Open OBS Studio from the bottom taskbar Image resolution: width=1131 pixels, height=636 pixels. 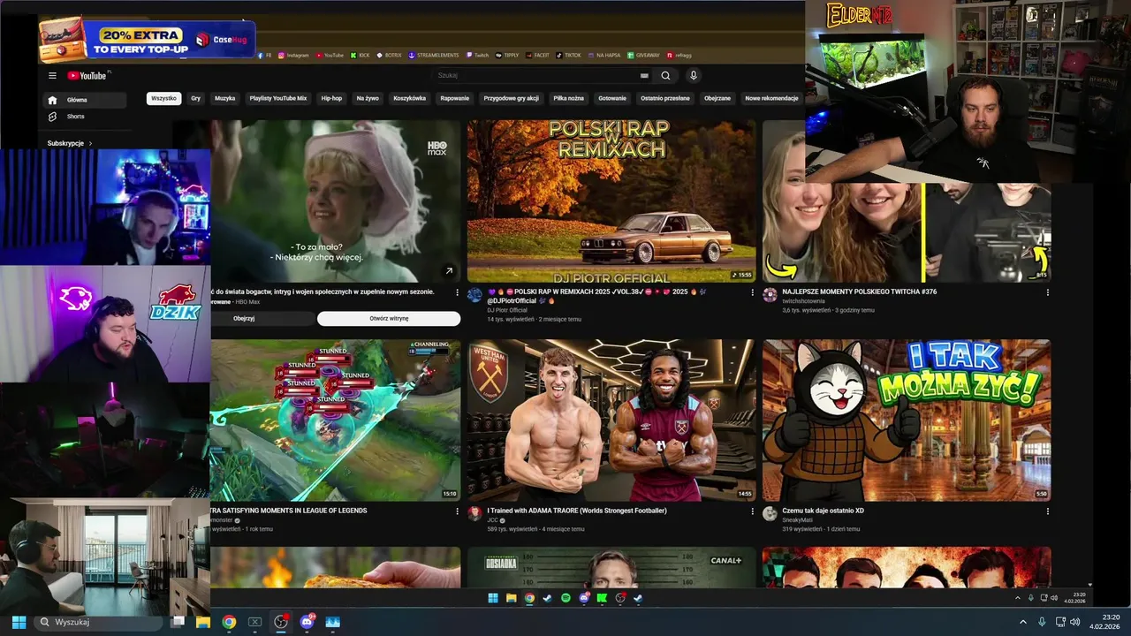click(281, 622)
